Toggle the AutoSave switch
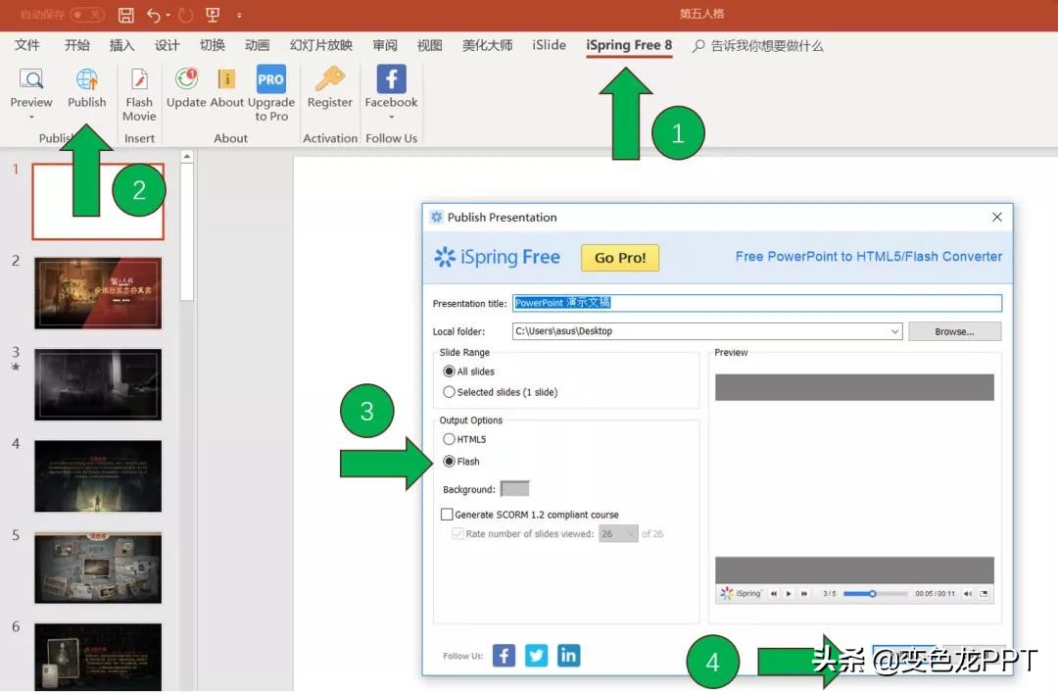The width and height of the screenshot is (1058, 694). [86, 14]
